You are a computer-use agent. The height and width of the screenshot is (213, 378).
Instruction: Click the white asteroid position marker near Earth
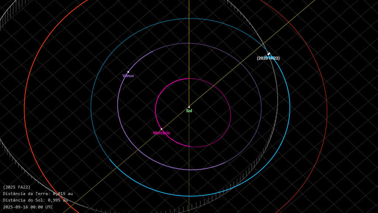[x=269, y=54]
